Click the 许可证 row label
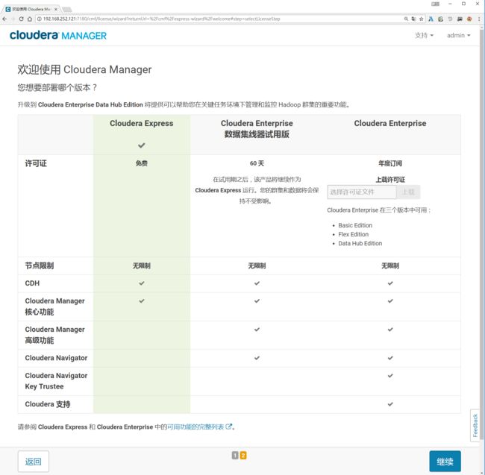This screenshot has height=475, width=485. coord(36,163)
